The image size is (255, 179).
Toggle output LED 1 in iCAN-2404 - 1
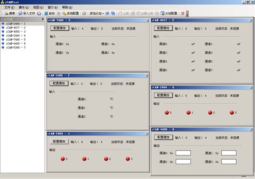tap(84, 159)
